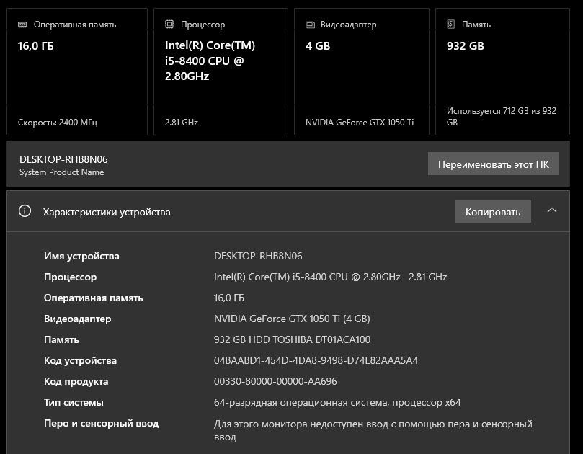Click the Процессор row label in specifications
This screenshot has width=583, height=454.
(x=71, y=277)
